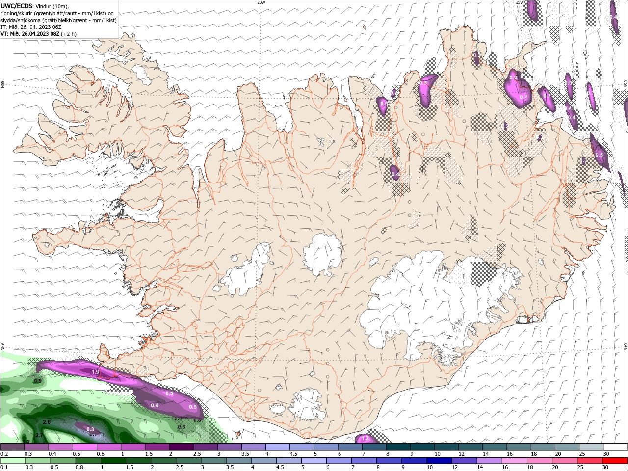Image resolution: width=628 pixels, height=471 pixels.
Task: Click the 'UWC/ECDS: Vindur (10m)' title line
Action: [35, 6]
